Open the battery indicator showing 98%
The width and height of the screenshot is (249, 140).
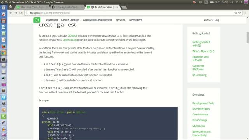coord(219,2)
